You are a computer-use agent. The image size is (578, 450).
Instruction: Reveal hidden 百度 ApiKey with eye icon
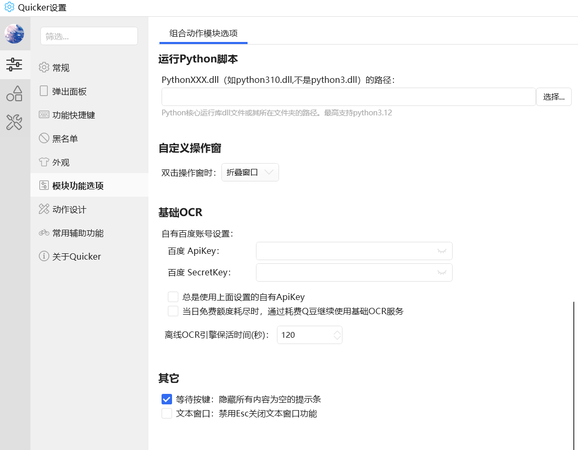pos(442,251)
